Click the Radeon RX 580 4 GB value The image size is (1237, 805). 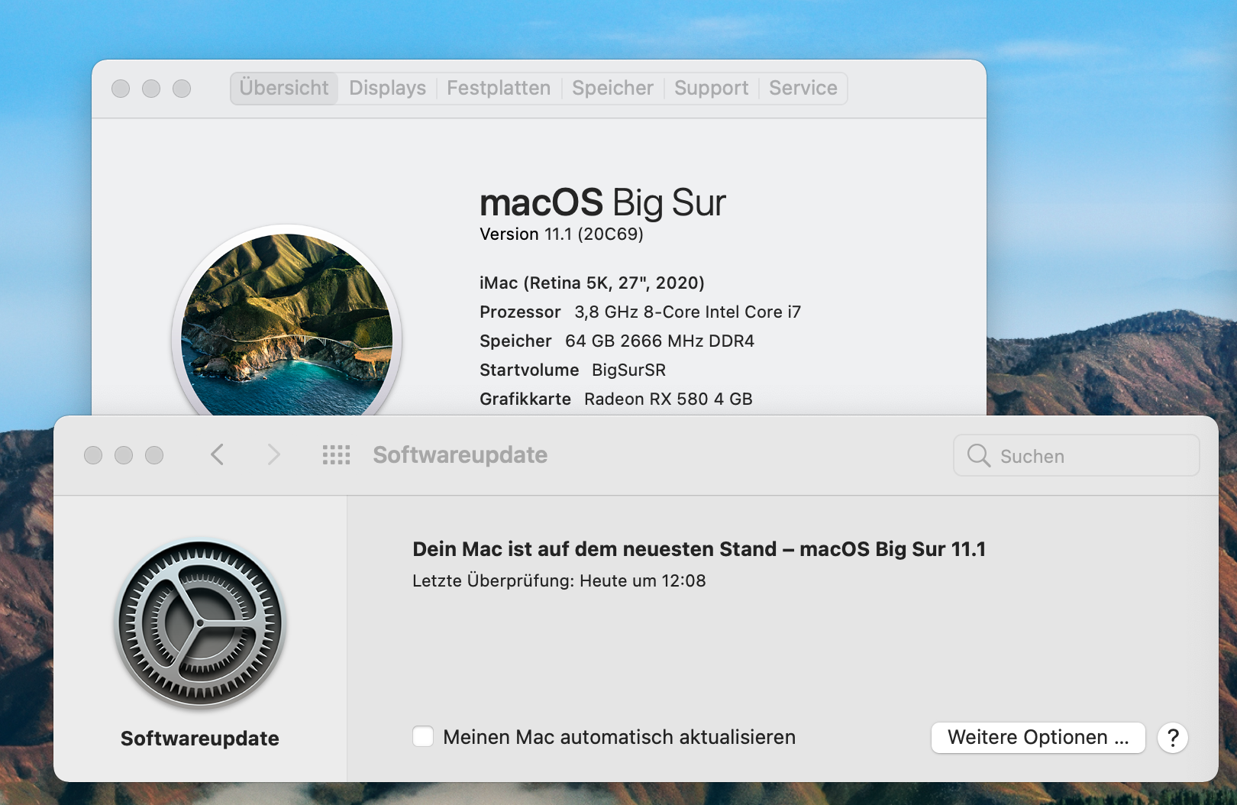[668, 399]
